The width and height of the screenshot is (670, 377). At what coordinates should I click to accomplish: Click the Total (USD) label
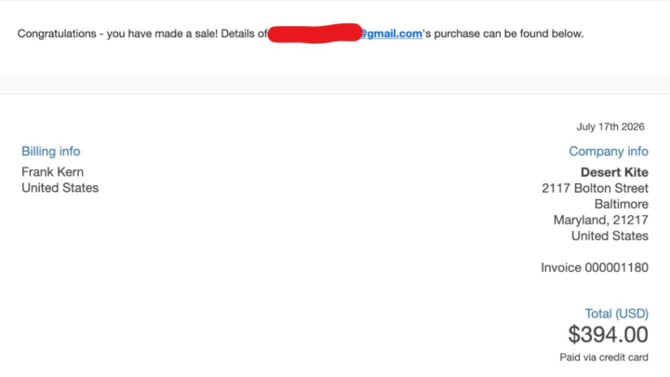click(x=617, y=314)
